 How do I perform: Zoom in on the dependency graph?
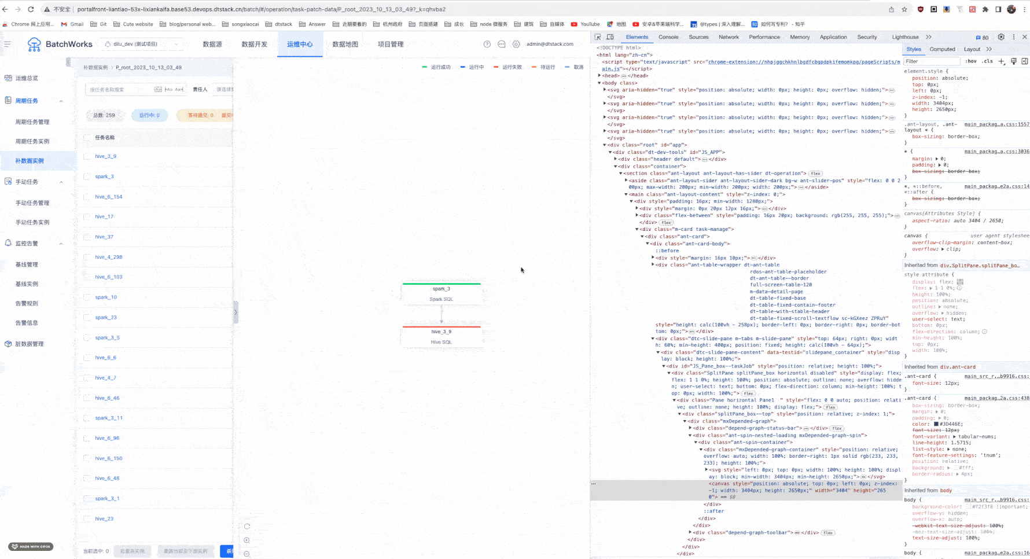click(x=247, y=540)
